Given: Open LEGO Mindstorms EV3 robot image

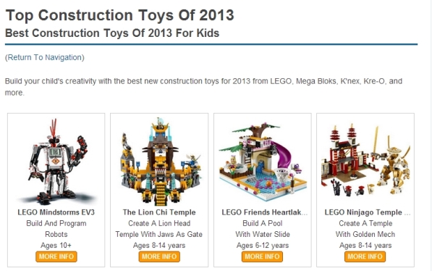Looking at the screenshot, I should click(x=56, y=162).
